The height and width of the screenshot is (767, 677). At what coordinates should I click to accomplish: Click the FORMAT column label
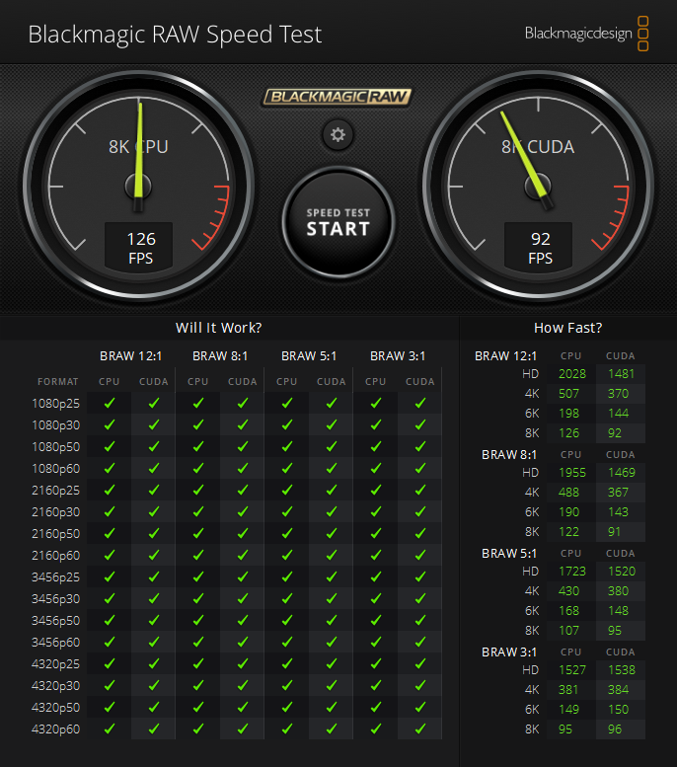(57, 382)
